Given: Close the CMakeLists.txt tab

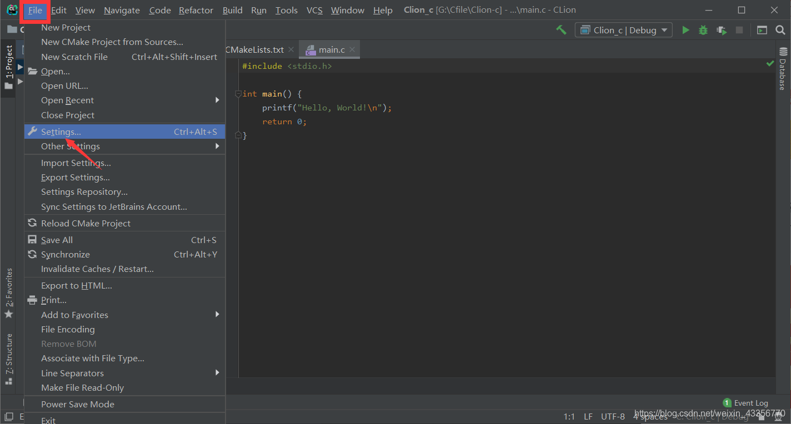Looking at the screenshot, I should [291, 49].
